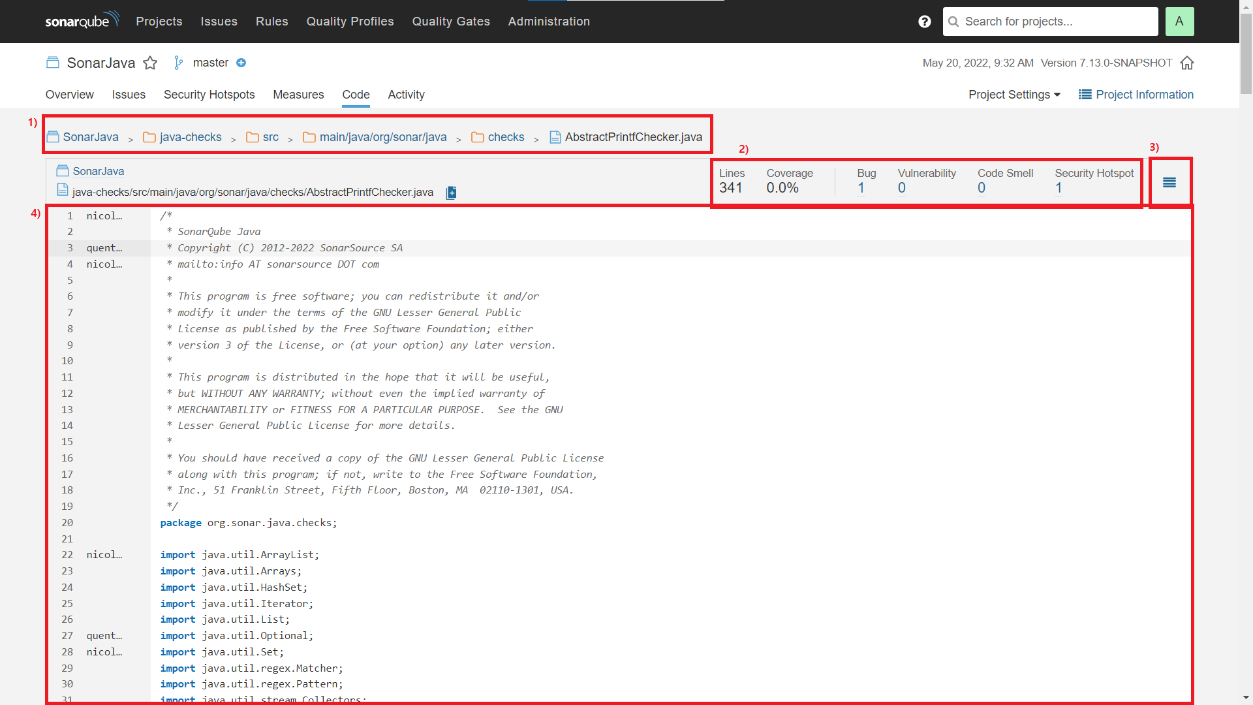This screenshot has height=705, width=1253.
Task: Open Administration
Action: (549, 22)
